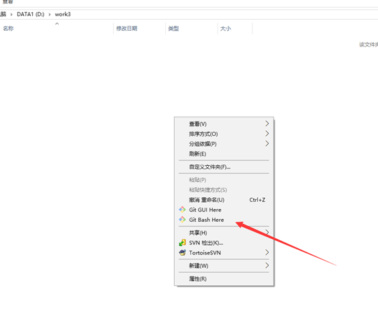Image resolution: width=378 pixels, height=318 pixels.
Task: Expand the TortoiseSVN submenu arrow
Action: pos(267,252)
